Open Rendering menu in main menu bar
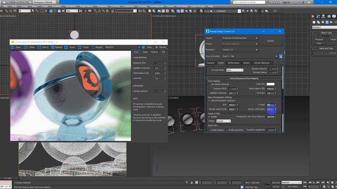Viewport: 337px width, 189px height. click(x=102, y=6)
